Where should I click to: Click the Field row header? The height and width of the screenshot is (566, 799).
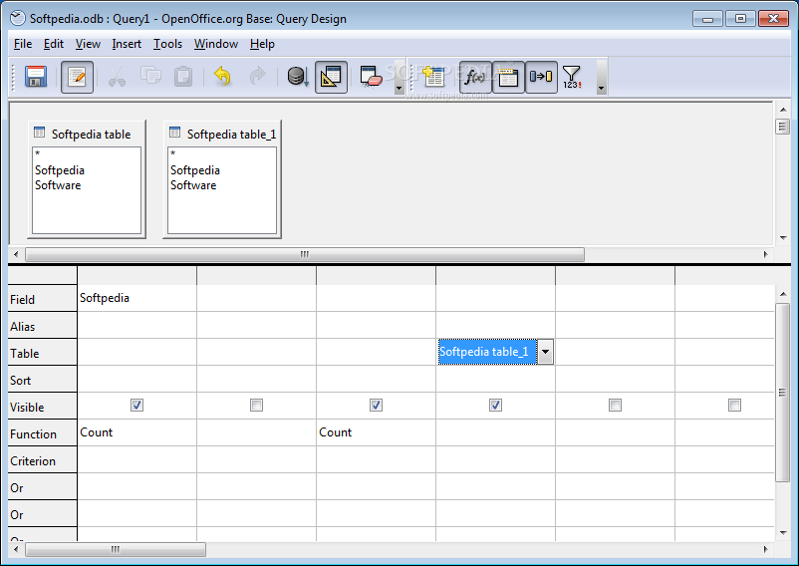pos(42,299)
